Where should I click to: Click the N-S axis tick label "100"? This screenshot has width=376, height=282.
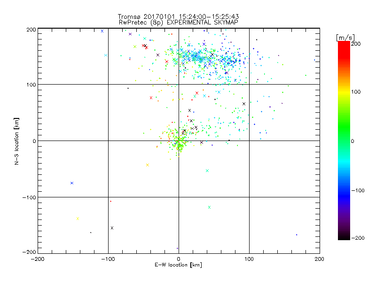pyautogui.click(x=31, y=85)
